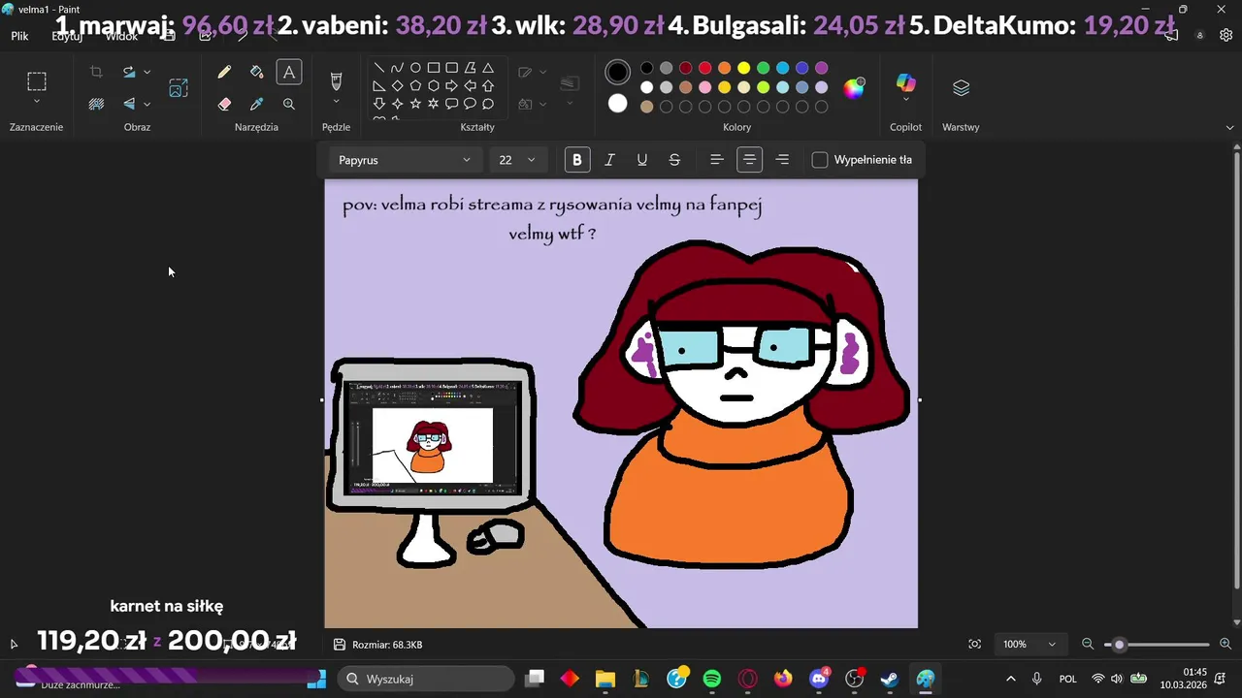1242x698 pixels.
Task: Select the white secondary color circle
Action: point(618,103)
